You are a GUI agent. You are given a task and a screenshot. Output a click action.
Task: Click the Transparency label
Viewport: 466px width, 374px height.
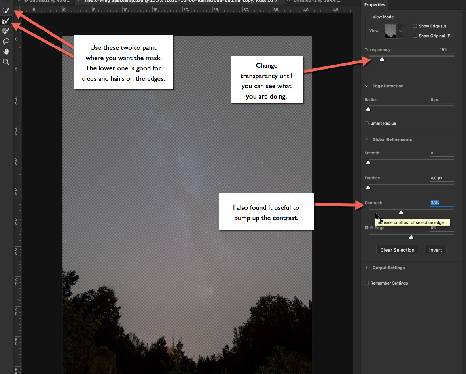(x=378, y=49)
